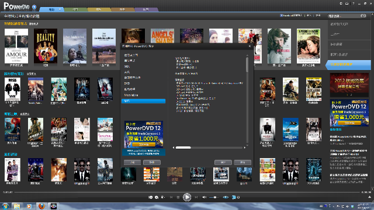
Task: Select MoovieLive in settings dialog list
Action: pos(131,95)
